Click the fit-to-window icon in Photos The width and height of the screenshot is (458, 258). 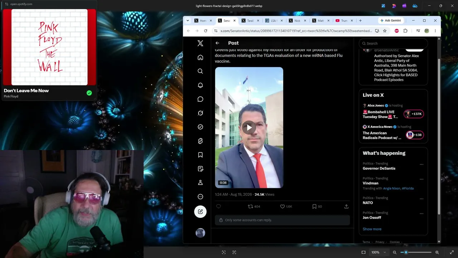(364, 252)
